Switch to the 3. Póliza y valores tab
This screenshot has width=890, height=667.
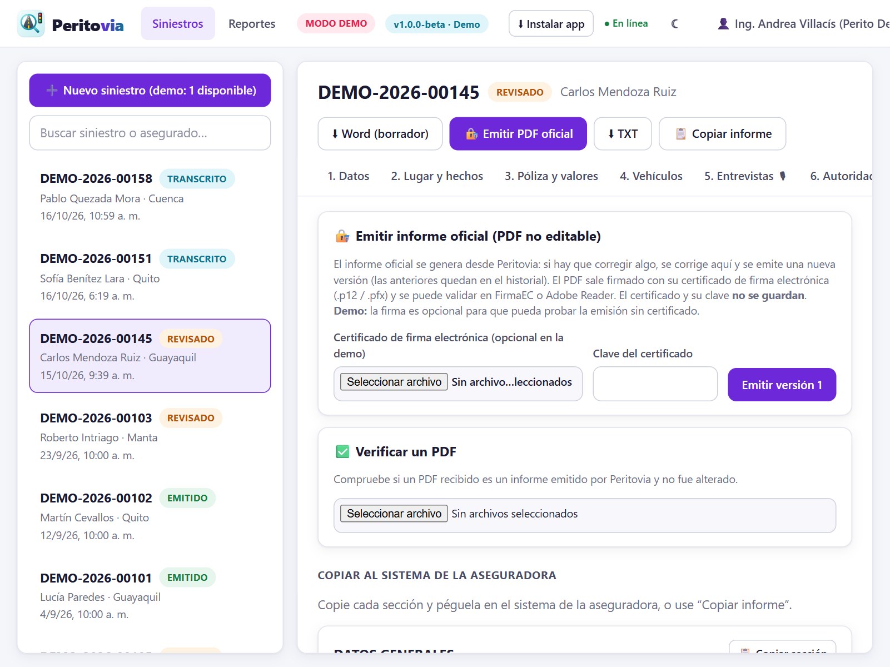(x=551, y=176)
